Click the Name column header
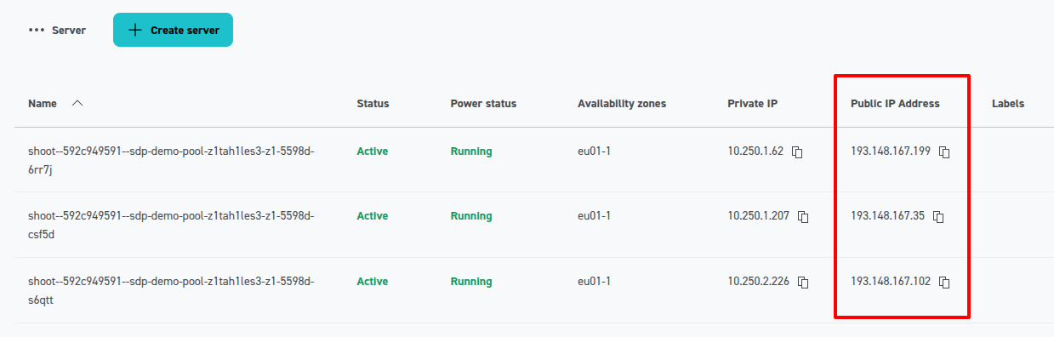 tap(43, 104)
